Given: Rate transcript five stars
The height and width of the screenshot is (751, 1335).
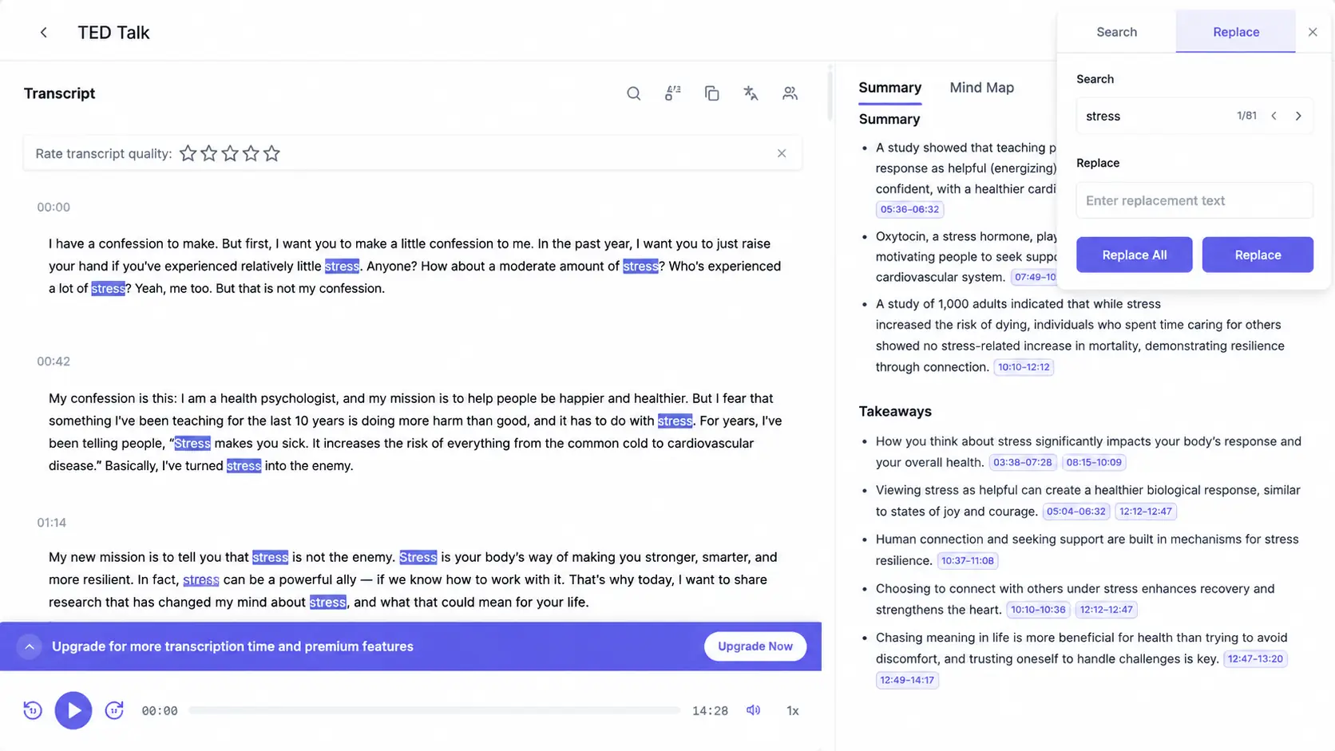Looking at the screenshot, I should [271, 153].
